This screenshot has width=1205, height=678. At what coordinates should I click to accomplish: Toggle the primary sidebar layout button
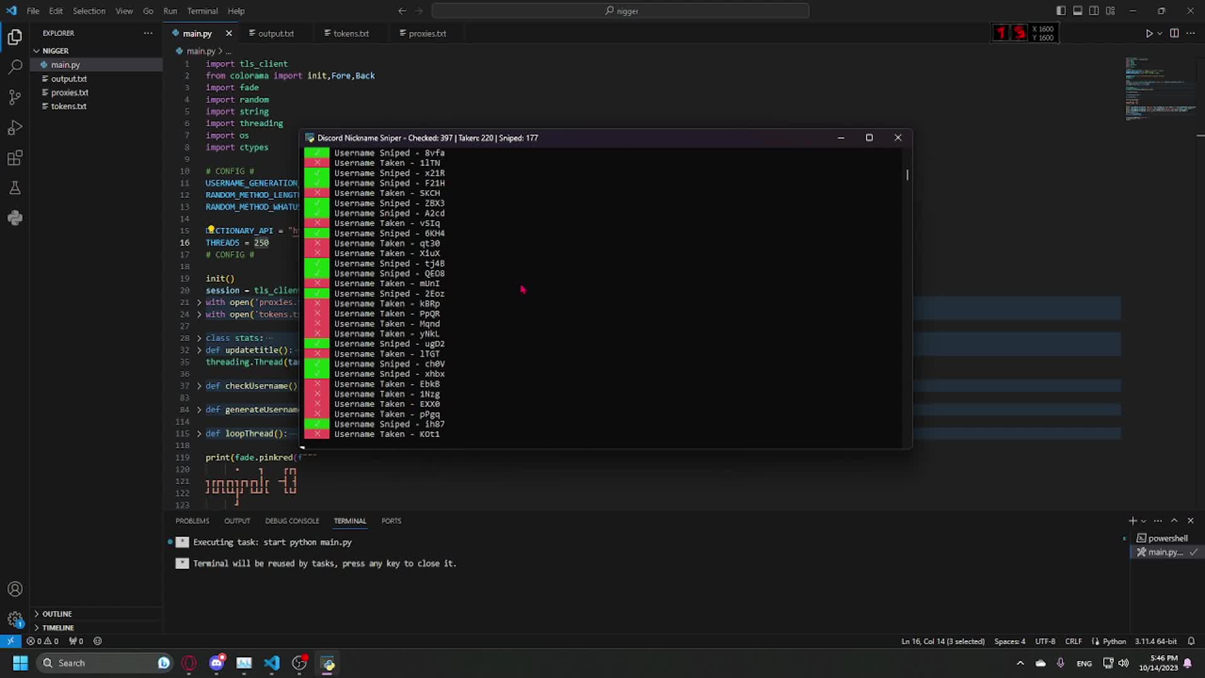1061,11
